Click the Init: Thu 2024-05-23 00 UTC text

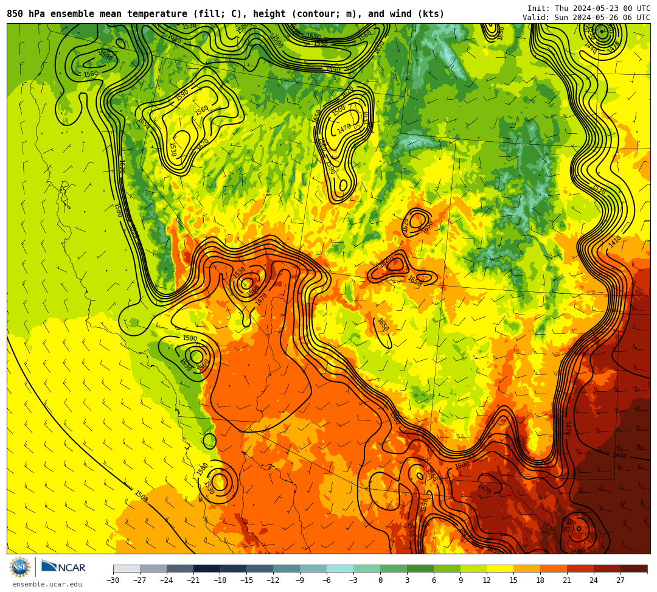pos(589,9)
